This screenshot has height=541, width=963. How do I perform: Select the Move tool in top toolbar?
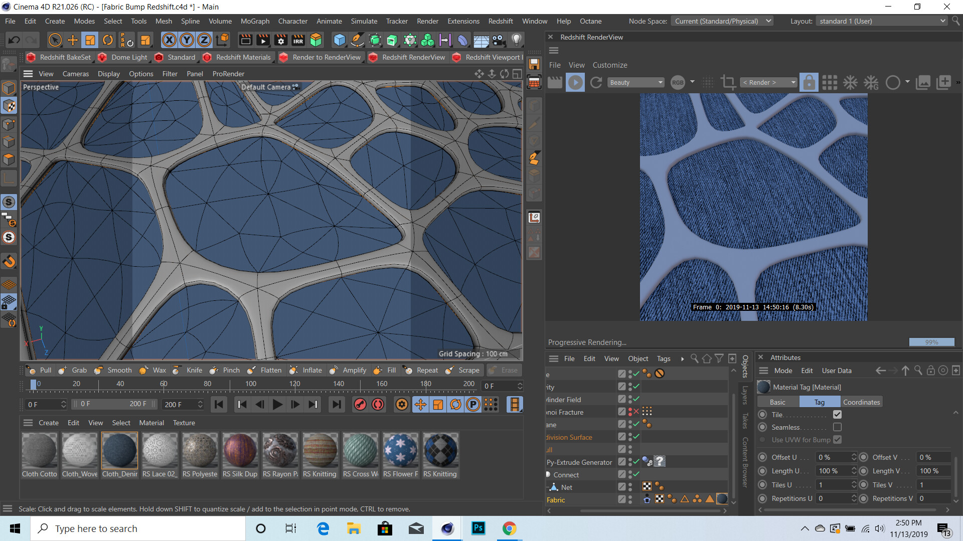pyautogui.click(x=72, y=40)
